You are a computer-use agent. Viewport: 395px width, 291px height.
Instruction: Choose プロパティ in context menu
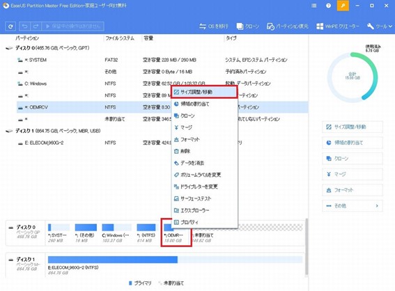pyautogui.click(x=204, y=222)
